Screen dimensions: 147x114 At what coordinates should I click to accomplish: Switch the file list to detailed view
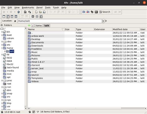pyautogui.click(x=41, y=16)
